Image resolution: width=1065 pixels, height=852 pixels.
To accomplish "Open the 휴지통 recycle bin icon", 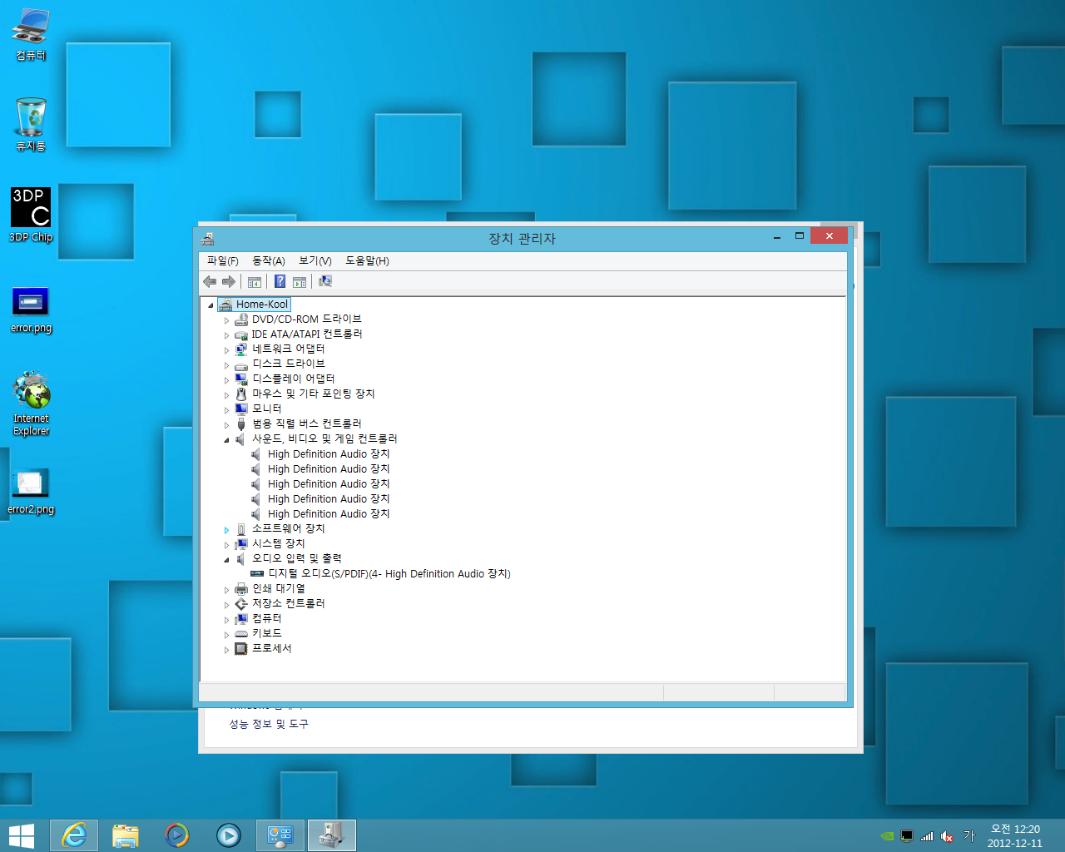I will coord(31,125).
